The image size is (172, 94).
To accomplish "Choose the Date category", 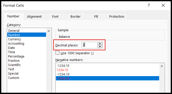I will coord(27,48).
